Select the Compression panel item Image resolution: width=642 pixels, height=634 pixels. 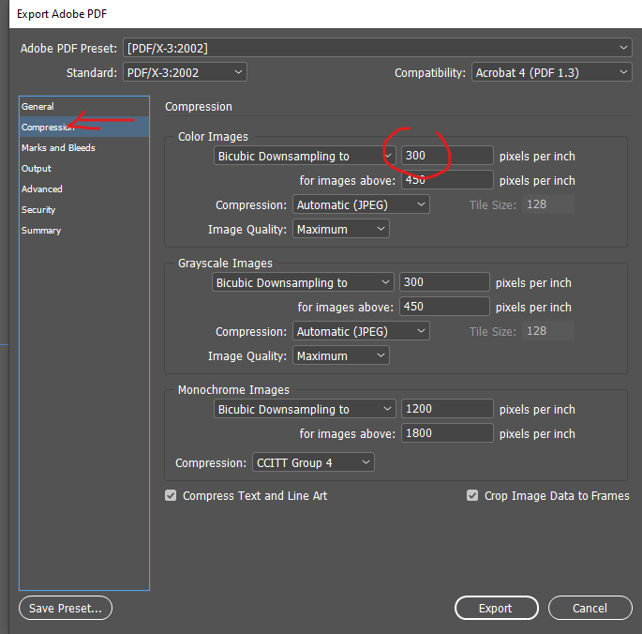(x=84, y=127)
